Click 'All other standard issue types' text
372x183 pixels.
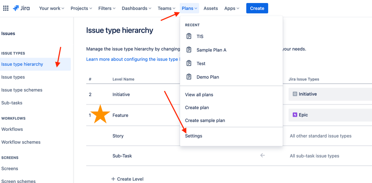coord(321,136)
